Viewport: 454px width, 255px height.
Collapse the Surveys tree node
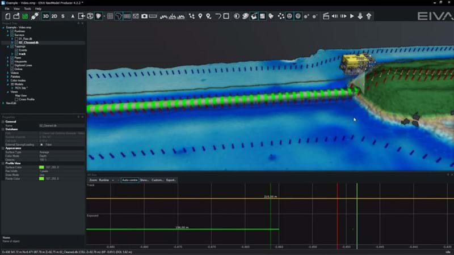pyautogui.click(x=8, y=35)
